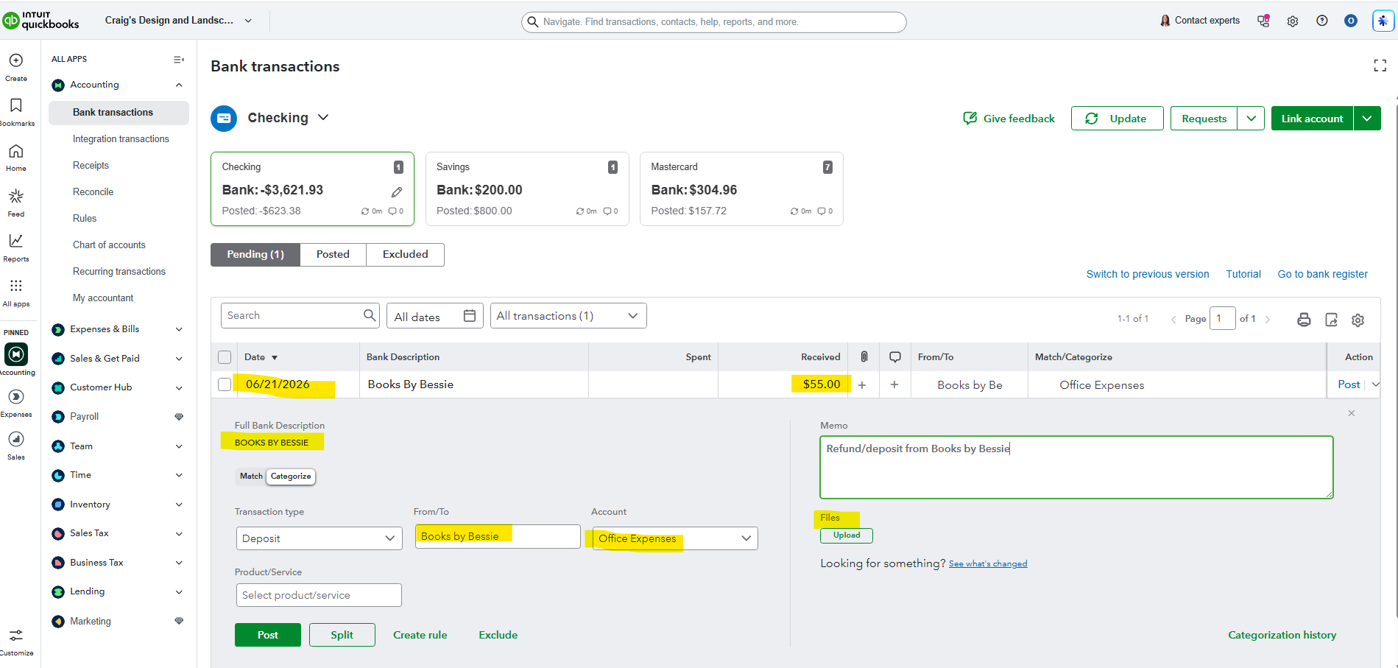Open Categorization history link

coord(1282,635)
